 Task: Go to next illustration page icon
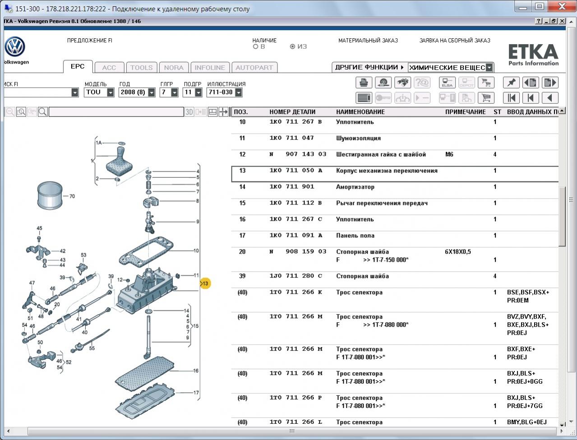click(x=550, y=83)
